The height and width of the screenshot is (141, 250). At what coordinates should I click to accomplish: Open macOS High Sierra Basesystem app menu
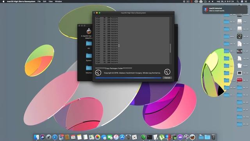pos(21,2)
